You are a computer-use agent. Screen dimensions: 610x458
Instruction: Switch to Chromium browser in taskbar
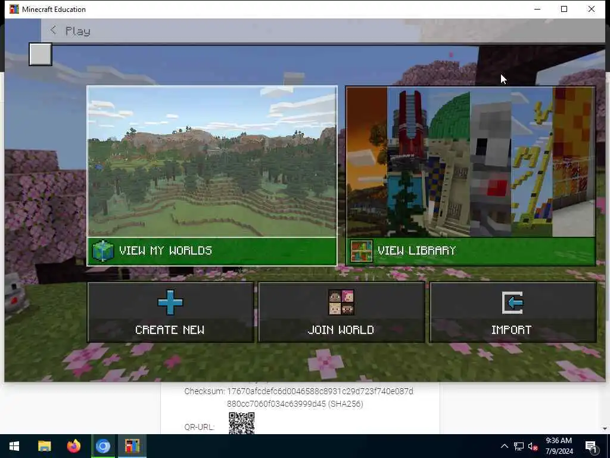pyautogui.click(x=102, y=446)
